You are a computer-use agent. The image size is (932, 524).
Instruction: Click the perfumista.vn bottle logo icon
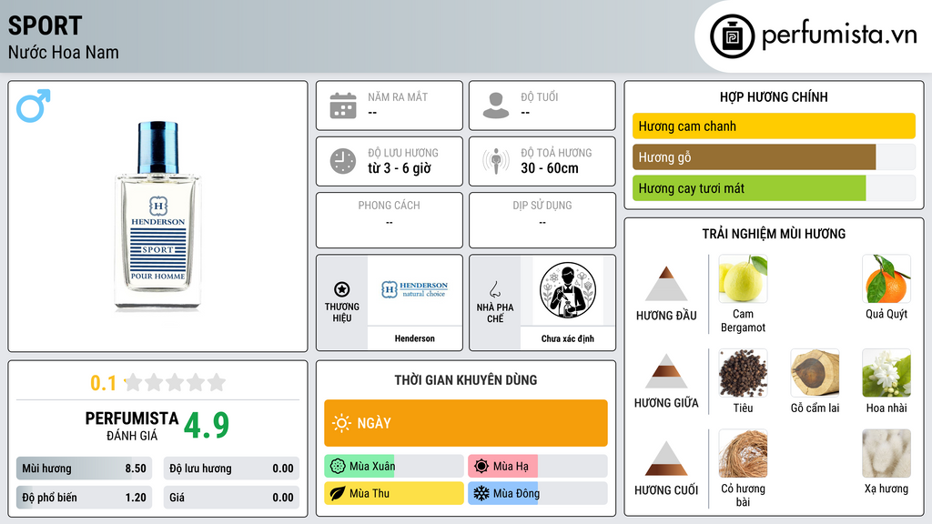click(732, 36)
